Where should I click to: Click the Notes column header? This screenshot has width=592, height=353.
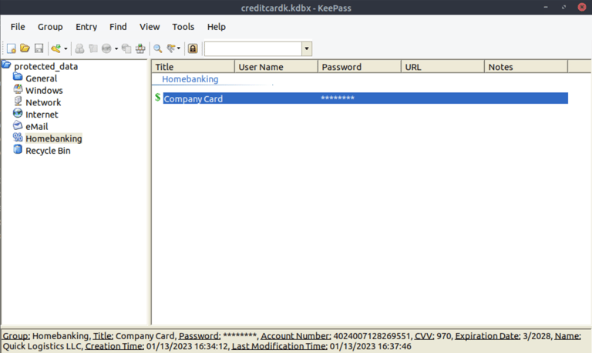[x=526, y=67]
